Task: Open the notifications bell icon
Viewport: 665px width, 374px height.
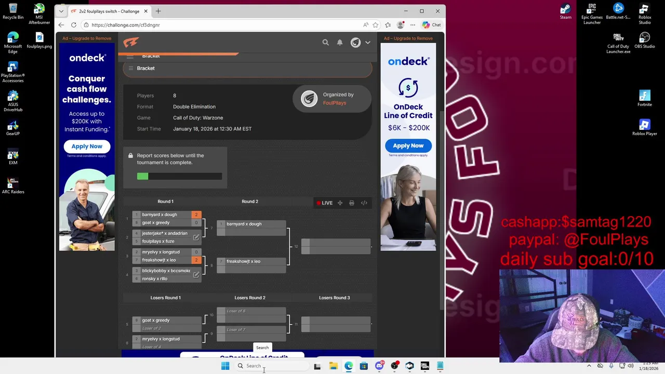Action: [x=340, y=43]
